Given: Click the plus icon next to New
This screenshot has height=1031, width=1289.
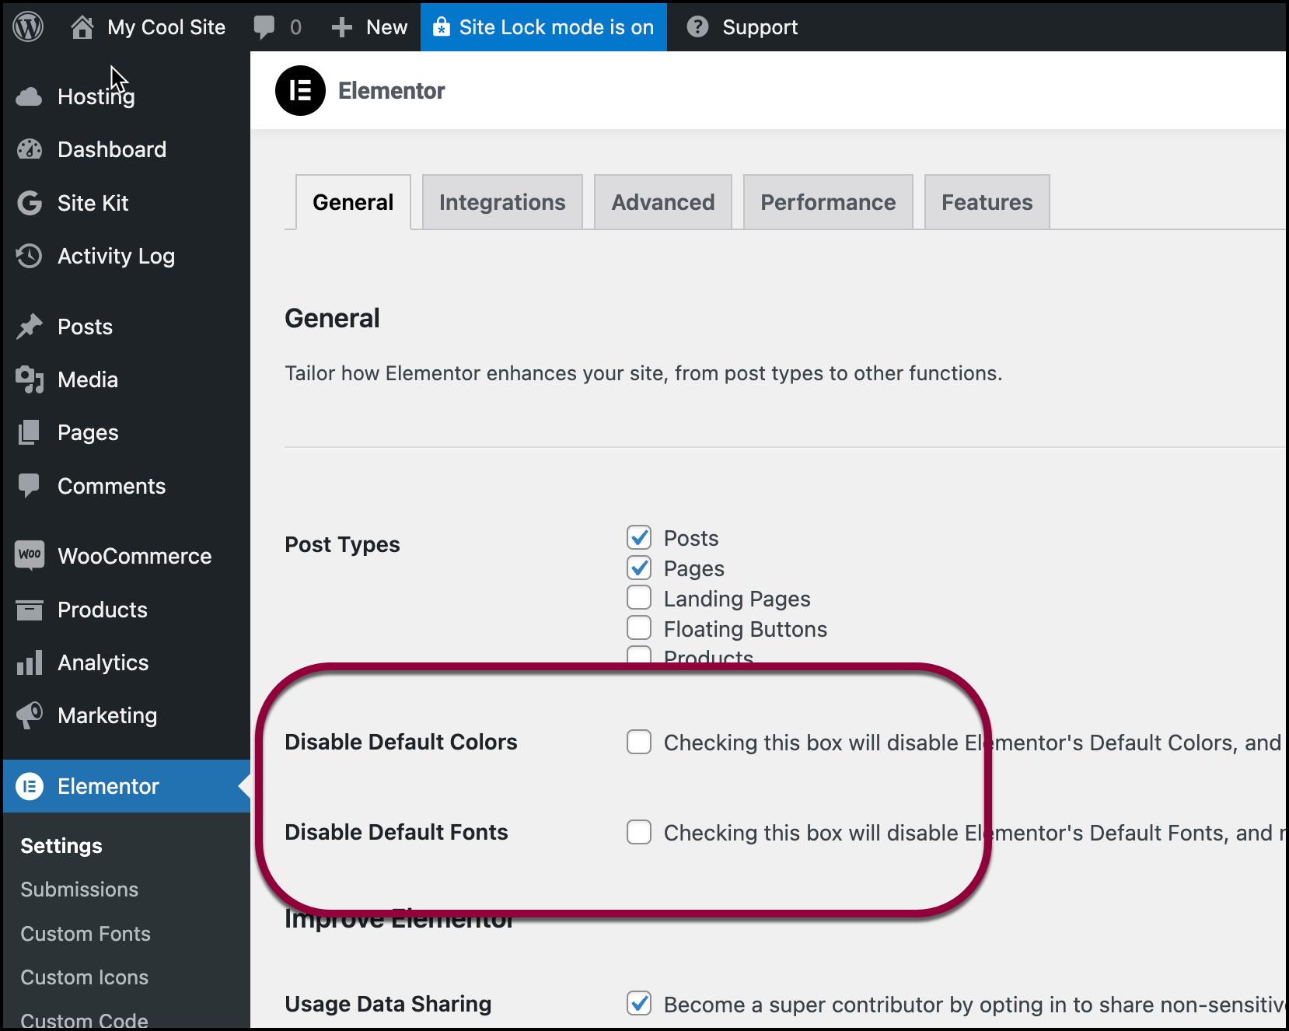Looking at the screenshot, I should point(342,28).
